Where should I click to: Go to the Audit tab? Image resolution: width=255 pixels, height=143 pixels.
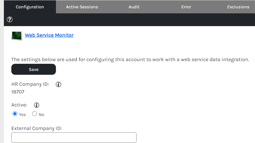point(134,7)
